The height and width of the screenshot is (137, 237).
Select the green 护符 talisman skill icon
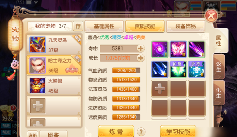pyautogui.click(x=178, y=69)
